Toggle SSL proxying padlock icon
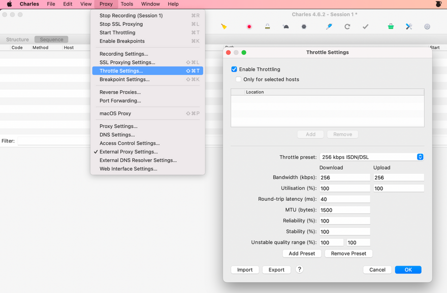Viewport: 447px width, 293px height. pyautogui.click(x=267, y=26)
